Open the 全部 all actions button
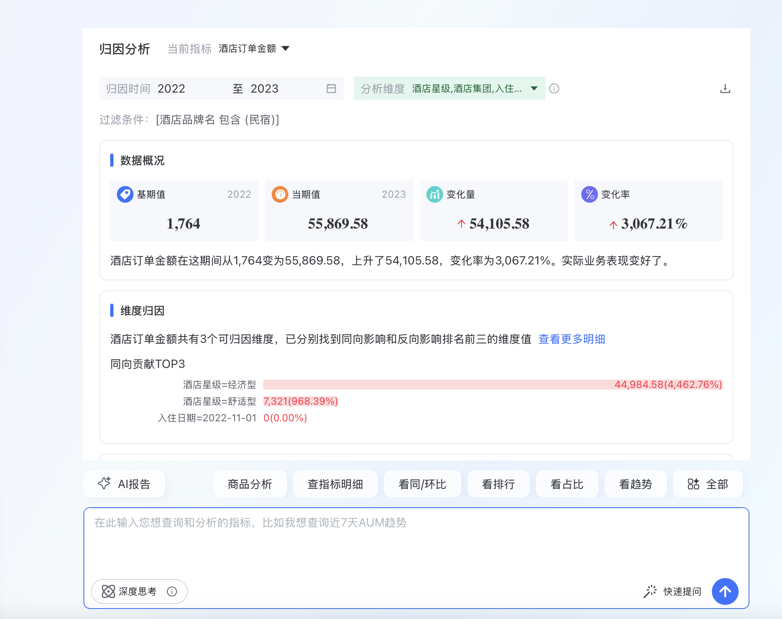This screenshot has width=782, height=619. [708, 484]
